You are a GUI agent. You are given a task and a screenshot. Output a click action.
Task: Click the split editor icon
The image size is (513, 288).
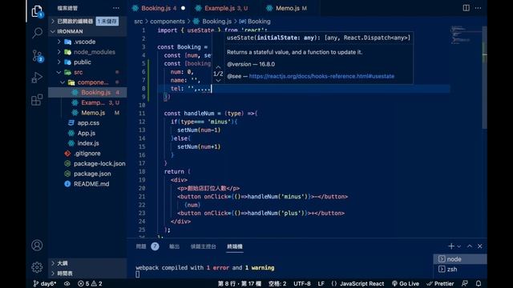[466, 8]
